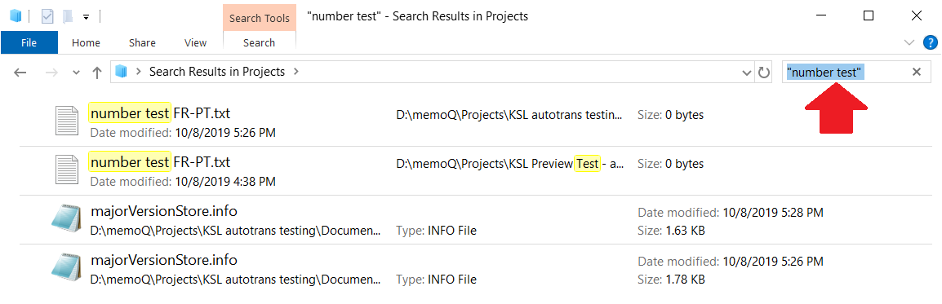Image resolution: width=942 pixels, height=304 pixels.
Task: Open the View ribbon tab
Action: pos(196,42)
